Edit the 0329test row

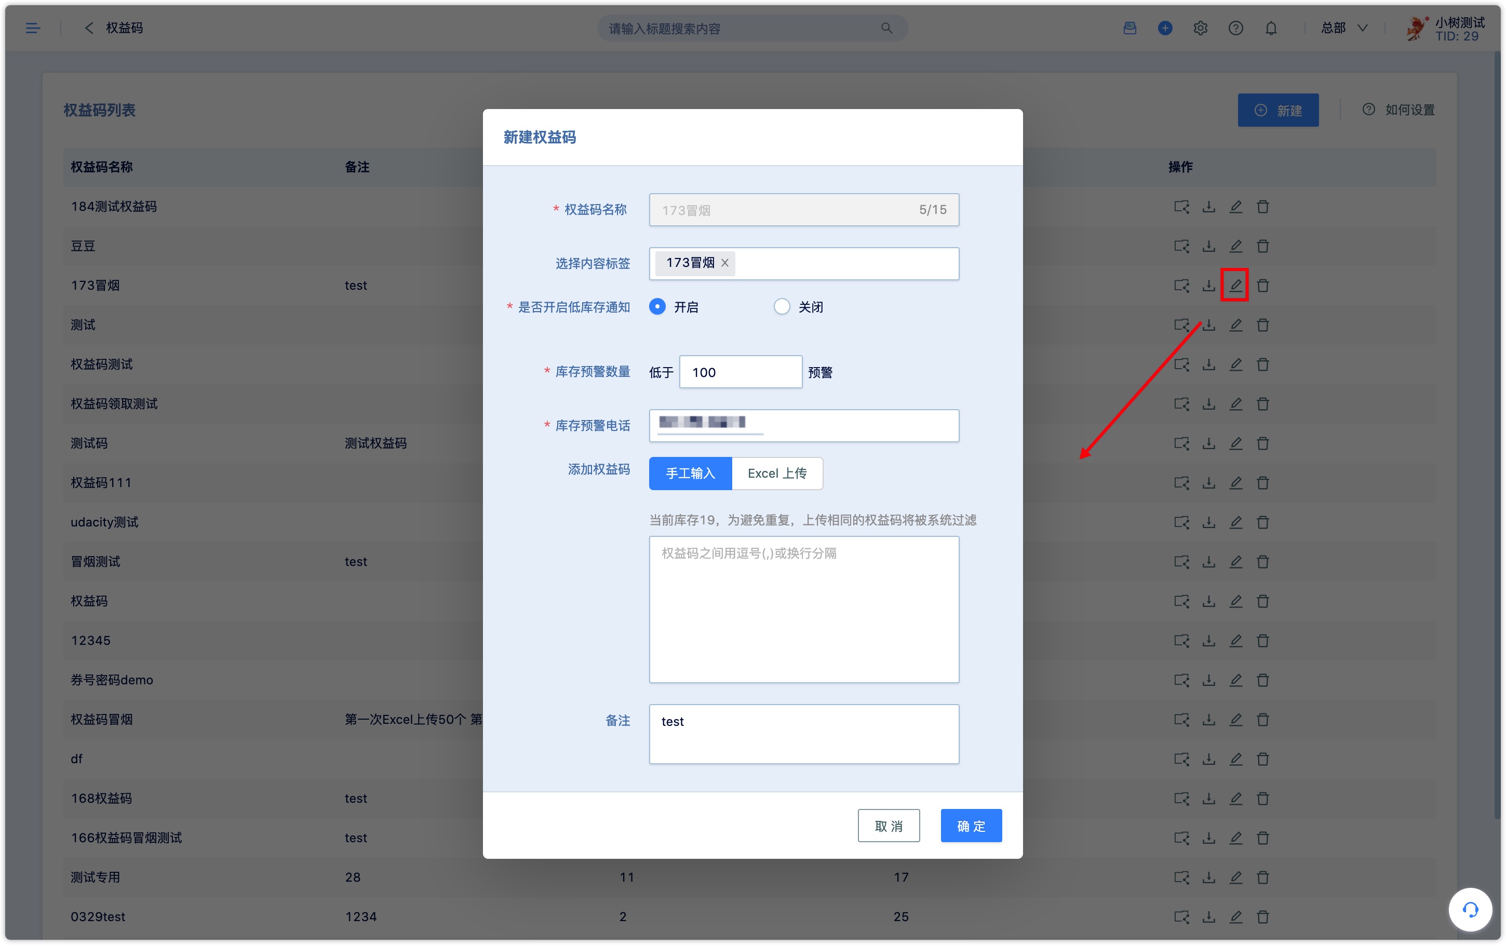pos(1235,916)
